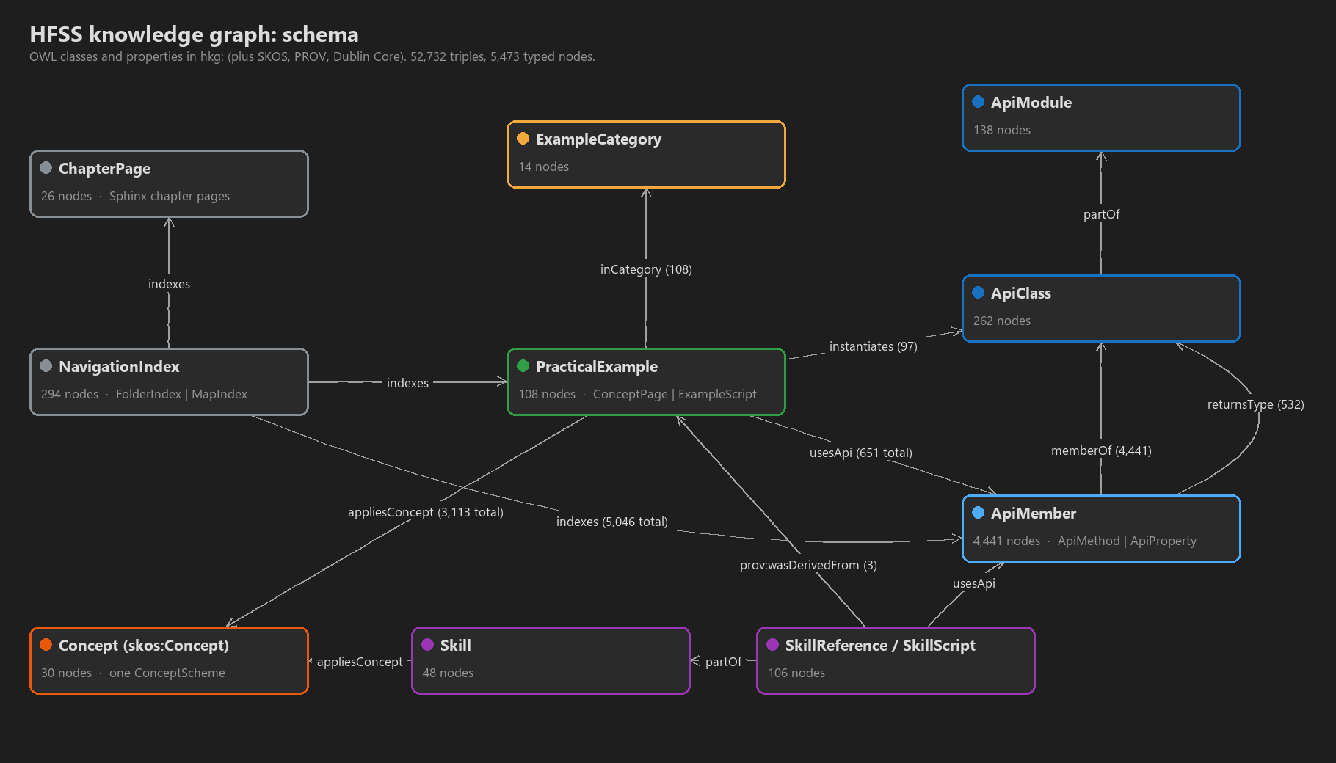Click the blue dot beside ApiClass

[978, 293]
